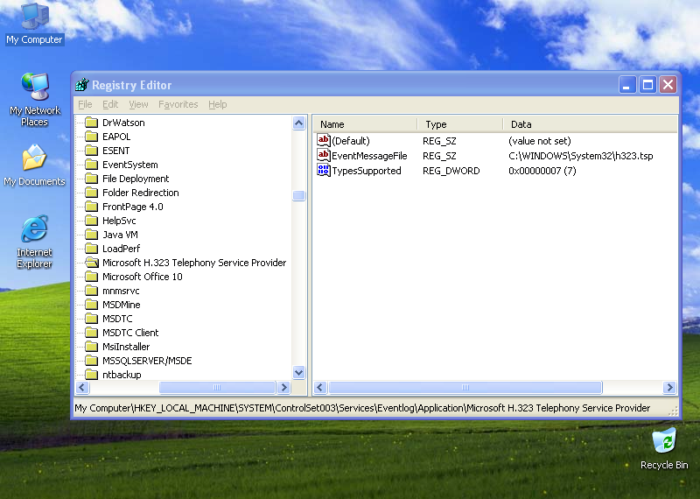Open the File menu

click(85, 104)
